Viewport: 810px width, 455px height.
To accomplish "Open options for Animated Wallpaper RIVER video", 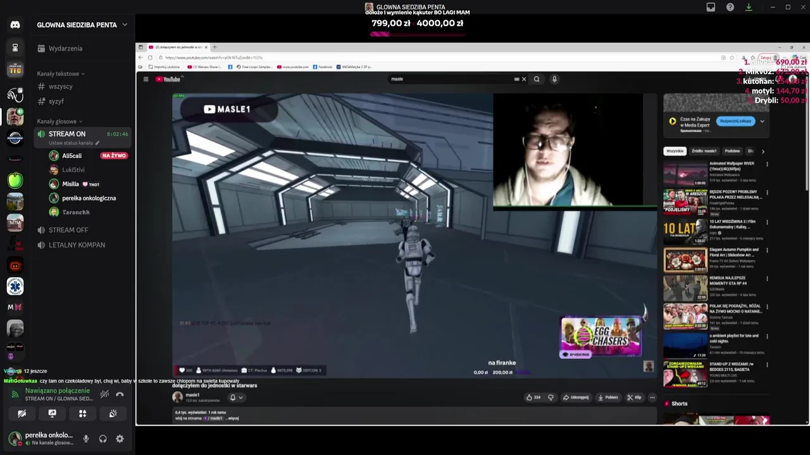I will [767, 164].
